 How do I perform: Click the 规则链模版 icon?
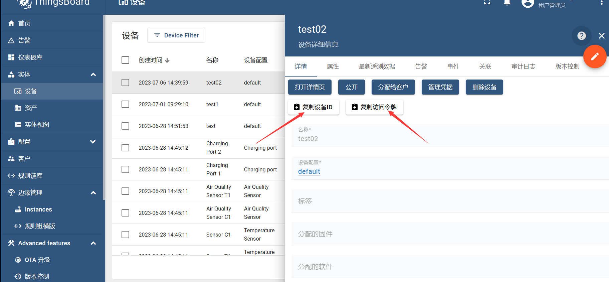coord(18,226)
